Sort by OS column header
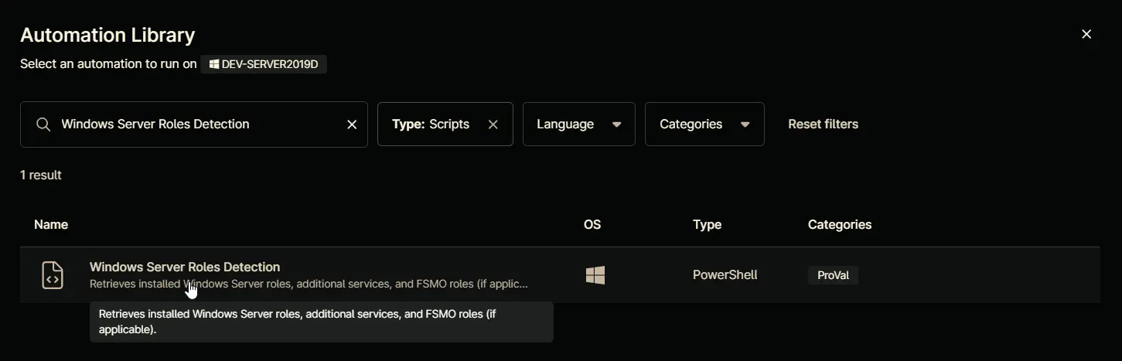 coord(592,225)
